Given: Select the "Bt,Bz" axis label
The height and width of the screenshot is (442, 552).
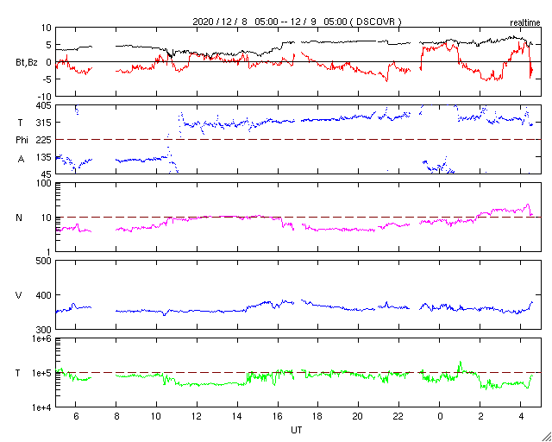Looking at the screenshot, I should click(27, 64).
